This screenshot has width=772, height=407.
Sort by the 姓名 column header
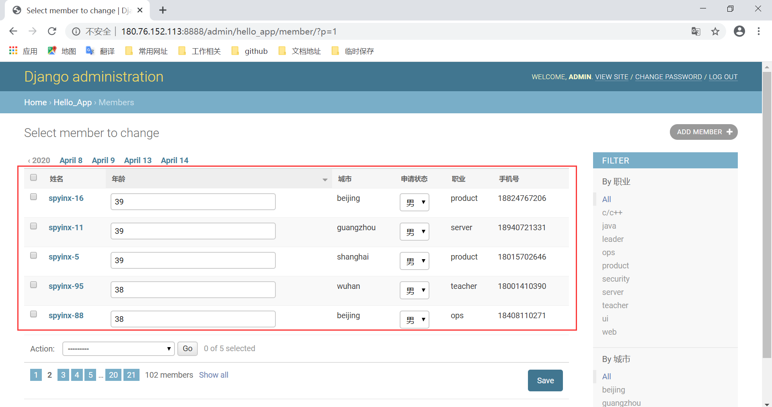[56, 179]
